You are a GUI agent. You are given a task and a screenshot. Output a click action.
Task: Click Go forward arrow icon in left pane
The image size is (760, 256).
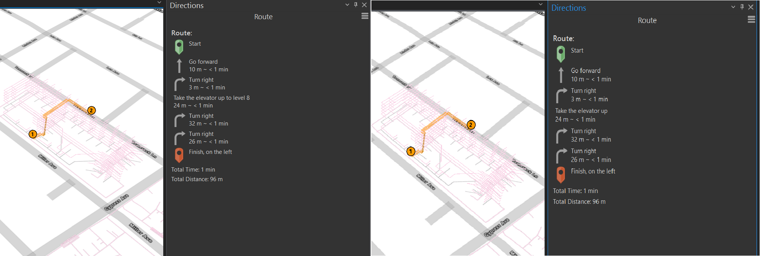click(179, 66)
